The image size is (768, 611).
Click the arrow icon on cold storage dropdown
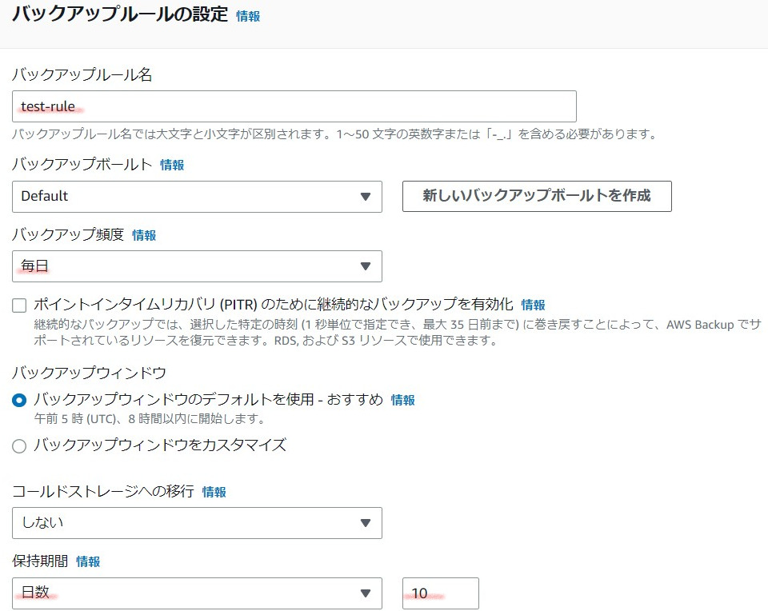pyautogui.click(x=366, y=523)
